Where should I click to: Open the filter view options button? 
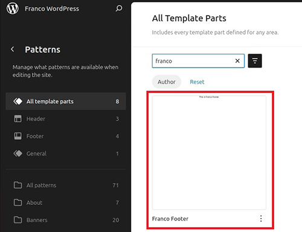tap(255, 61)
